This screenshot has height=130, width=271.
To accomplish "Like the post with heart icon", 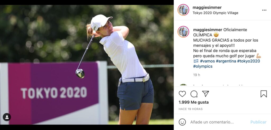I will [x=182, y=94].
